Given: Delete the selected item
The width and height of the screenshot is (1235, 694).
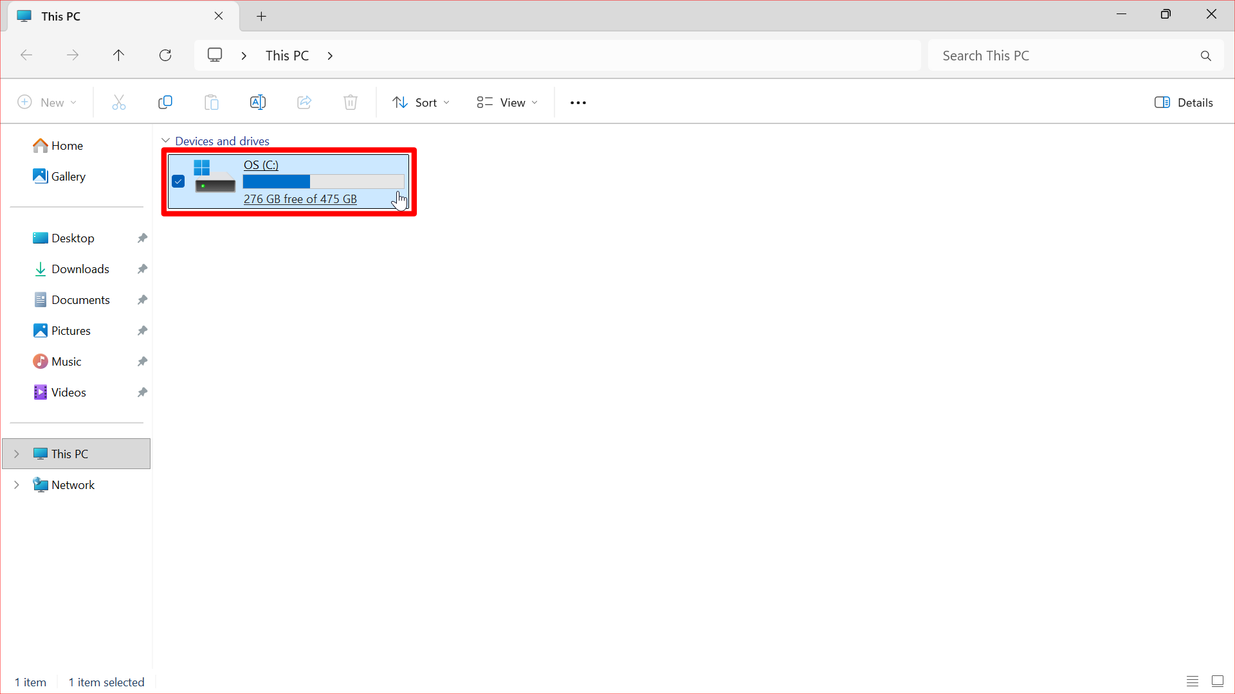Looking at the screenshot, I should 351,102.
